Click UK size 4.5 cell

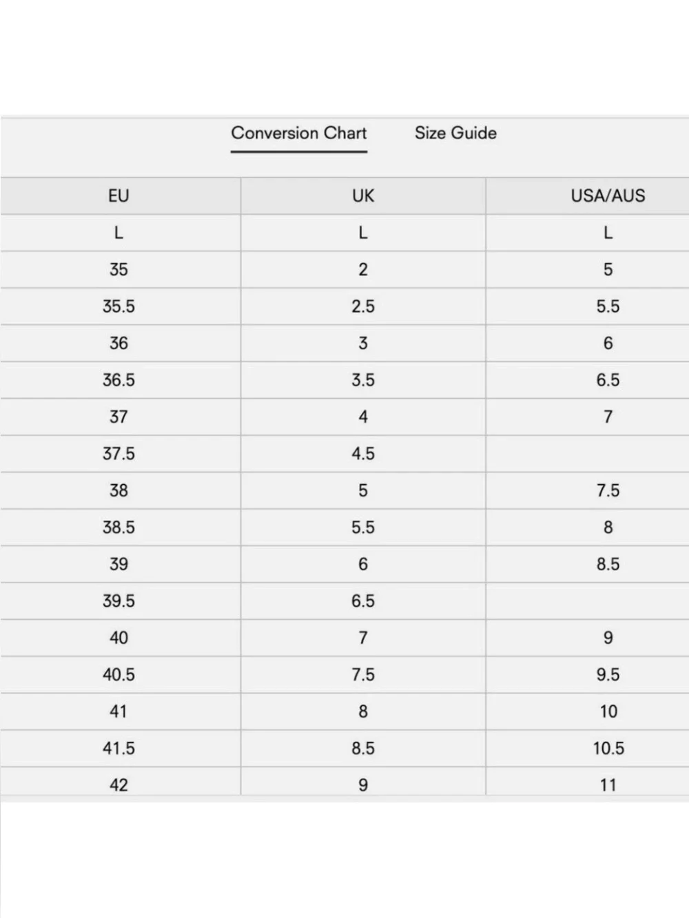[363, 454]
